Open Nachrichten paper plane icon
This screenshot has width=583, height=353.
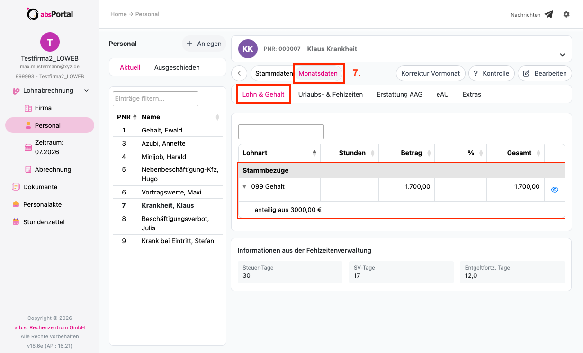(548, 15)
